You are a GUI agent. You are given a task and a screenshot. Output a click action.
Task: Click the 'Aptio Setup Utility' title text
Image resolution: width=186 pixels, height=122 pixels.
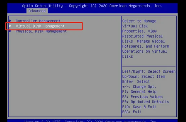42,6
